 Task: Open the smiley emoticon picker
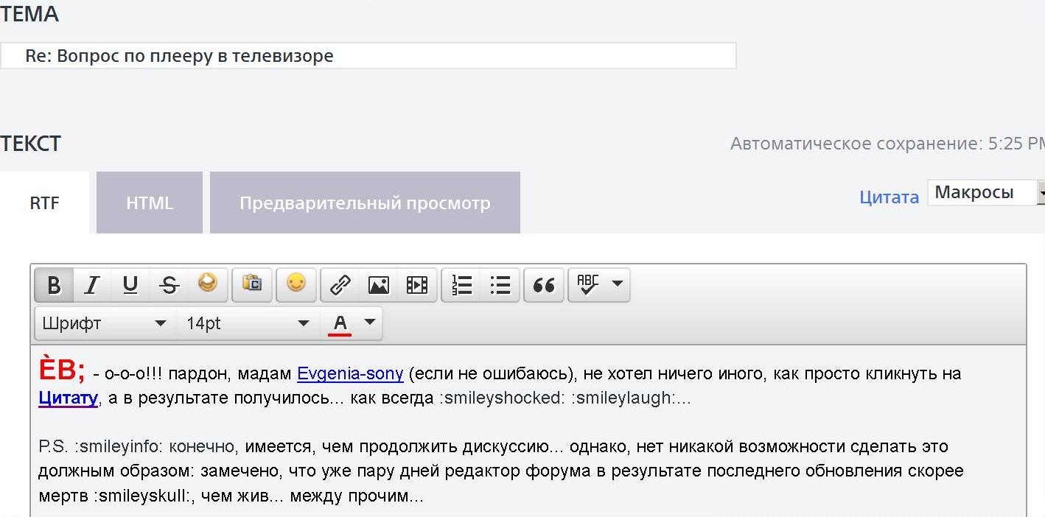click(296, 284)
